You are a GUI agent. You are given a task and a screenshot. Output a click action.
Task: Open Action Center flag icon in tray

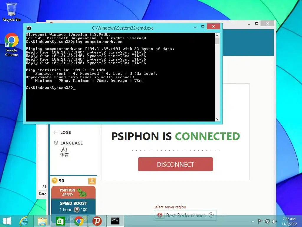pos(260,221)
